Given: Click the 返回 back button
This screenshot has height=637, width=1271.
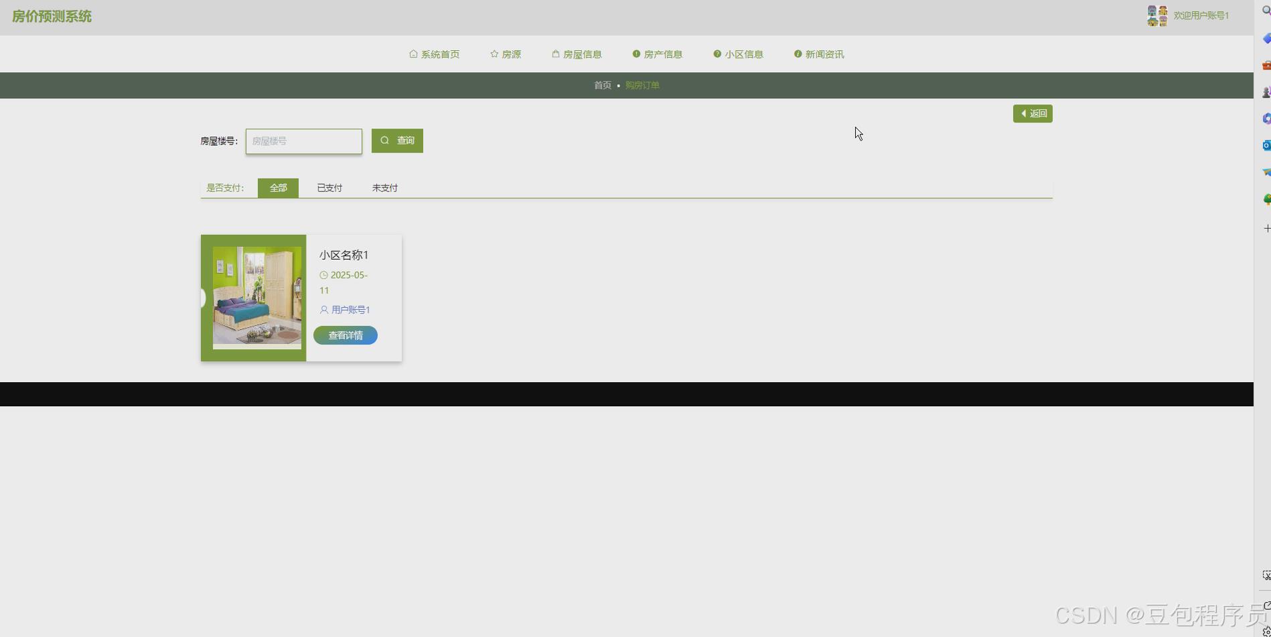Looking at the screenshot, I should [1033, 114].
